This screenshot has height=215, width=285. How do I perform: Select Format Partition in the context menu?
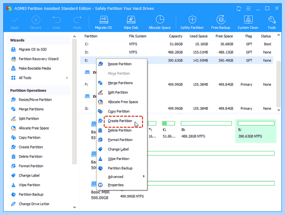122,140
